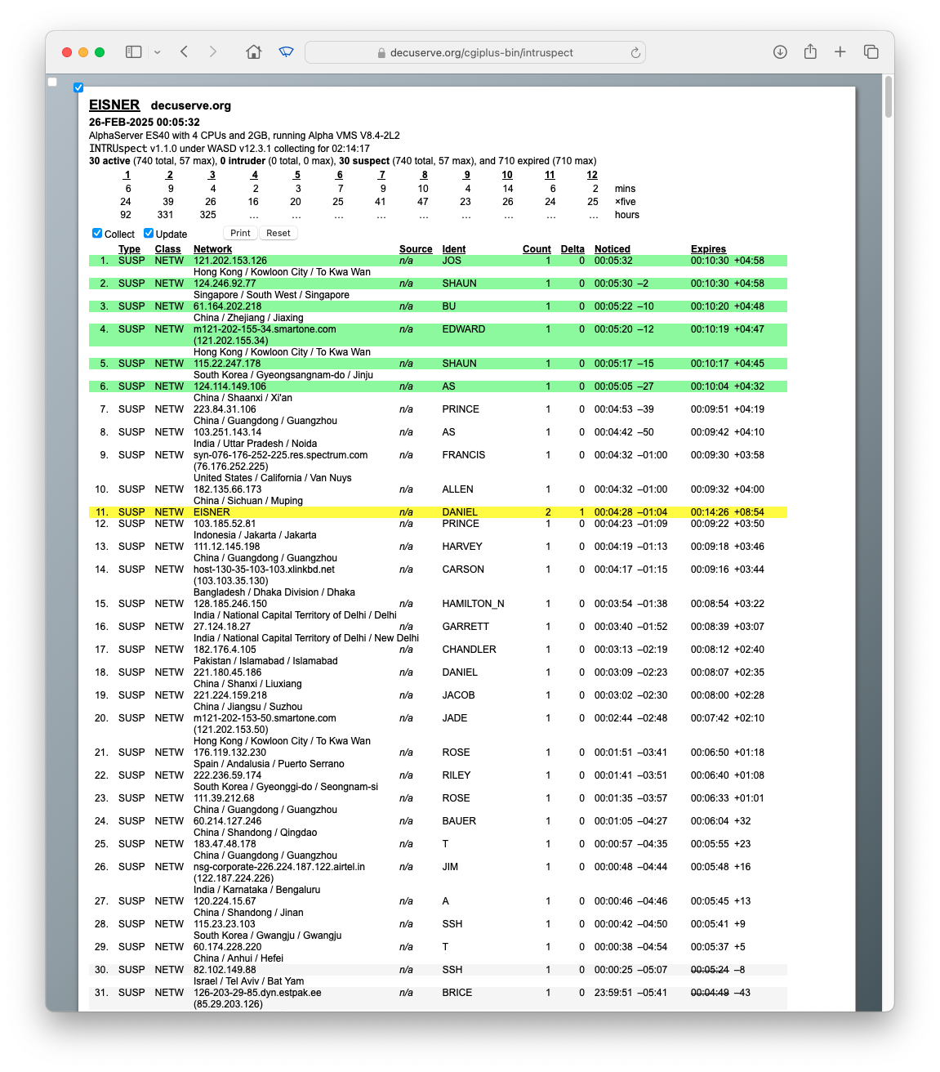
Task: Select interval link 2 in the histogram
Action: click(x=169, y=175)
